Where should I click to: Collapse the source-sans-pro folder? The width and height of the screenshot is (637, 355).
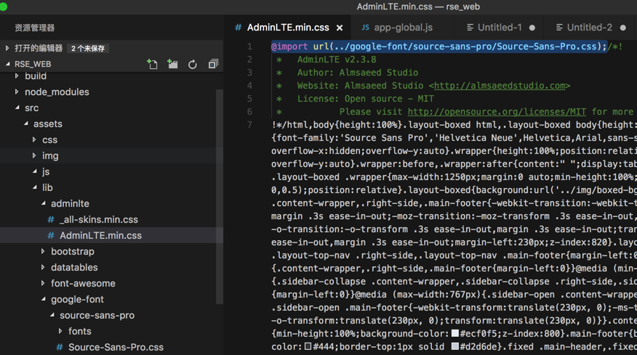(x=52, y=315)
